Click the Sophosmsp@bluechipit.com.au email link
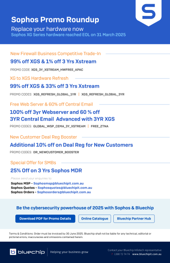Screen dimensions: 170x263 pyautogui.click(x=58, y=183)
